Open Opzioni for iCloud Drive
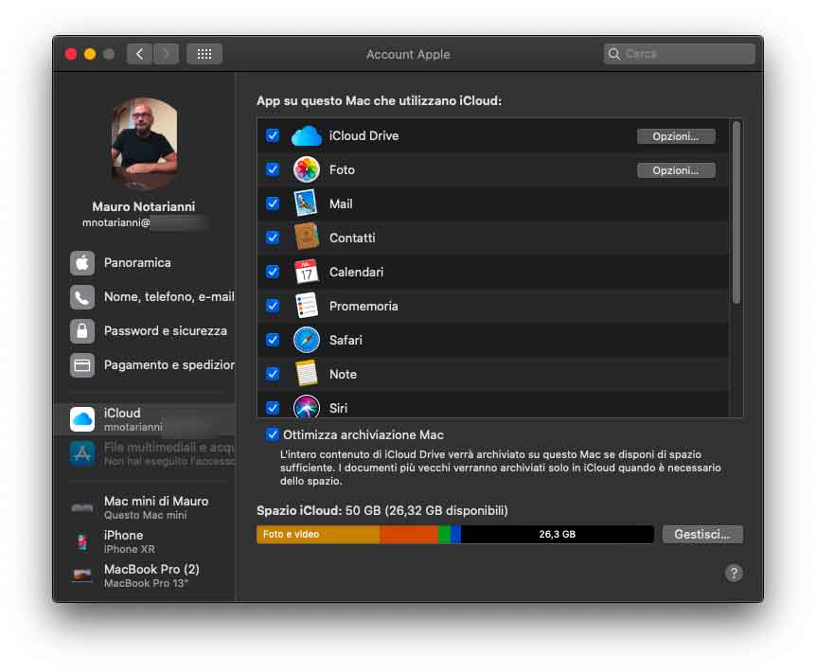 676,136
